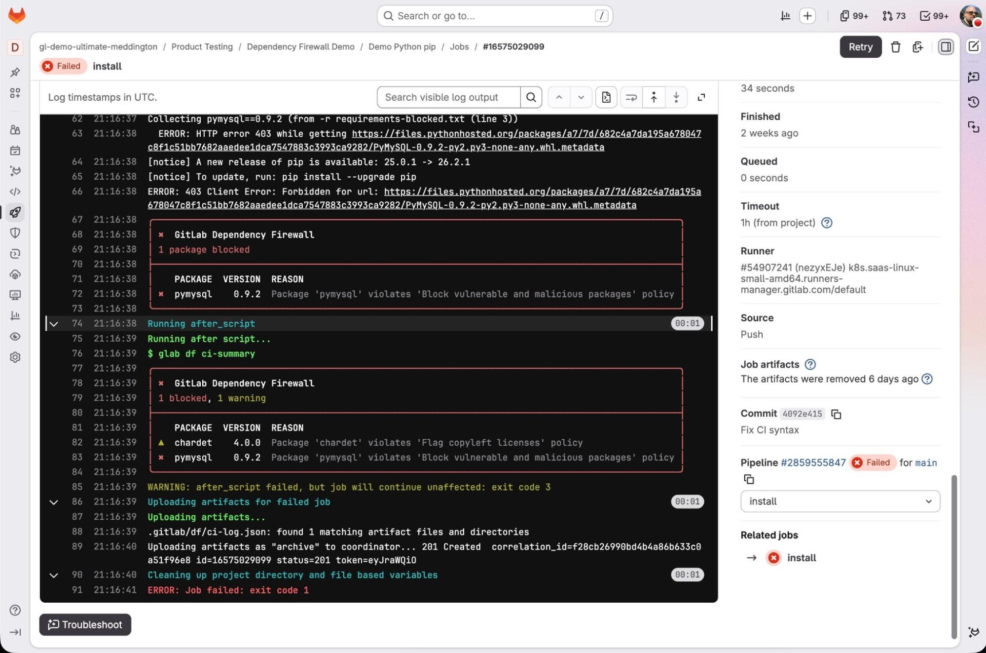Open the Monitor sidebar icon
The width and height of the screenshot is (986, 653).
(15, 295)
